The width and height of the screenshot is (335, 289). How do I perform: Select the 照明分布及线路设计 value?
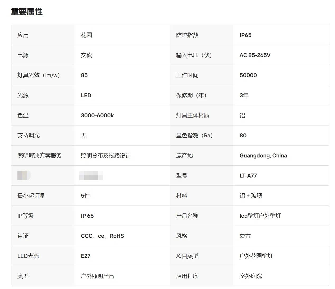(106, 156)
